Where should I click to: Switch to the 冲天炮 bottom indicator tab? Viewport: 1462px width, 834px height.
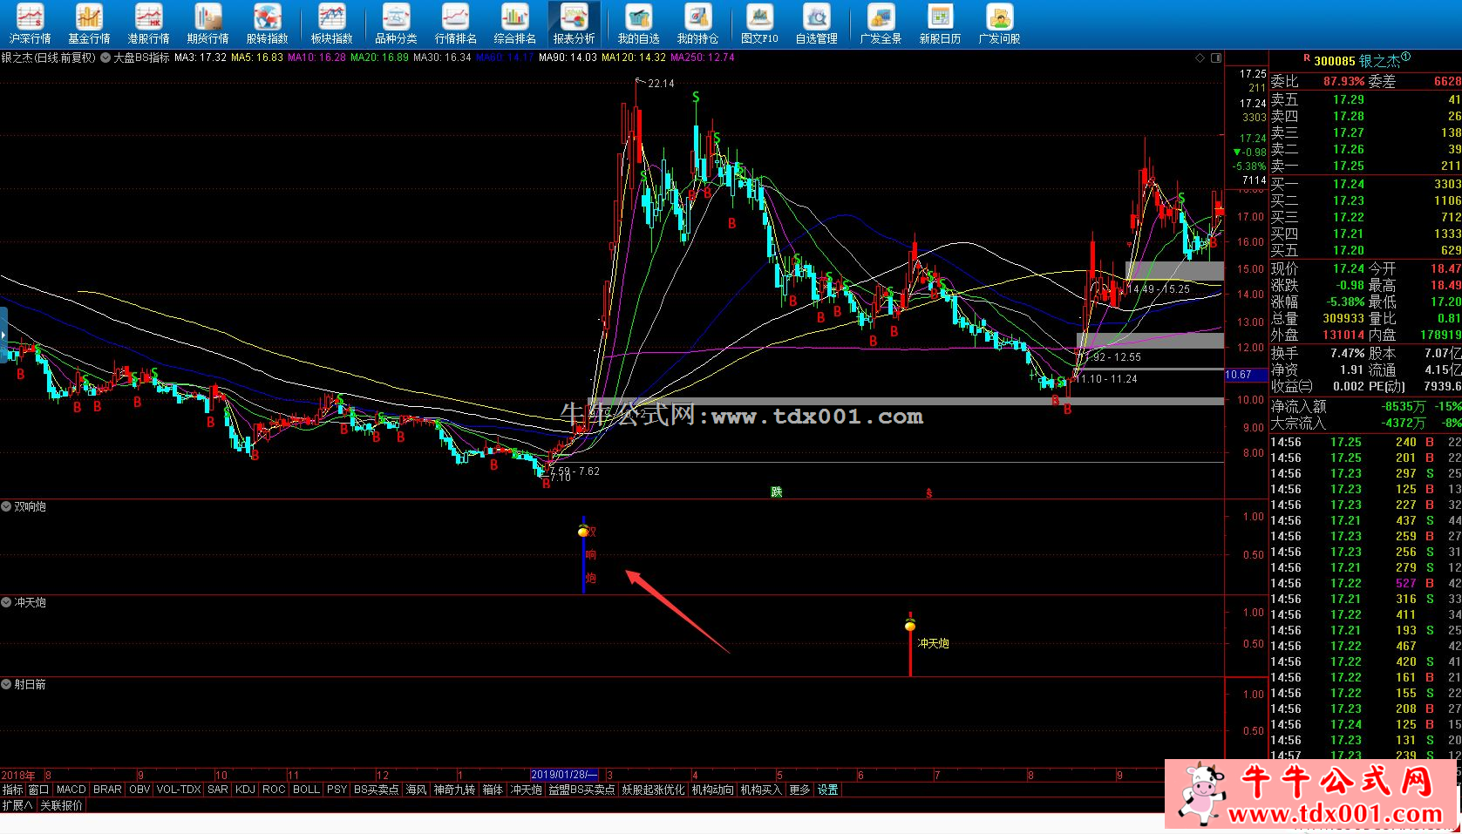(x=527, y=790)
